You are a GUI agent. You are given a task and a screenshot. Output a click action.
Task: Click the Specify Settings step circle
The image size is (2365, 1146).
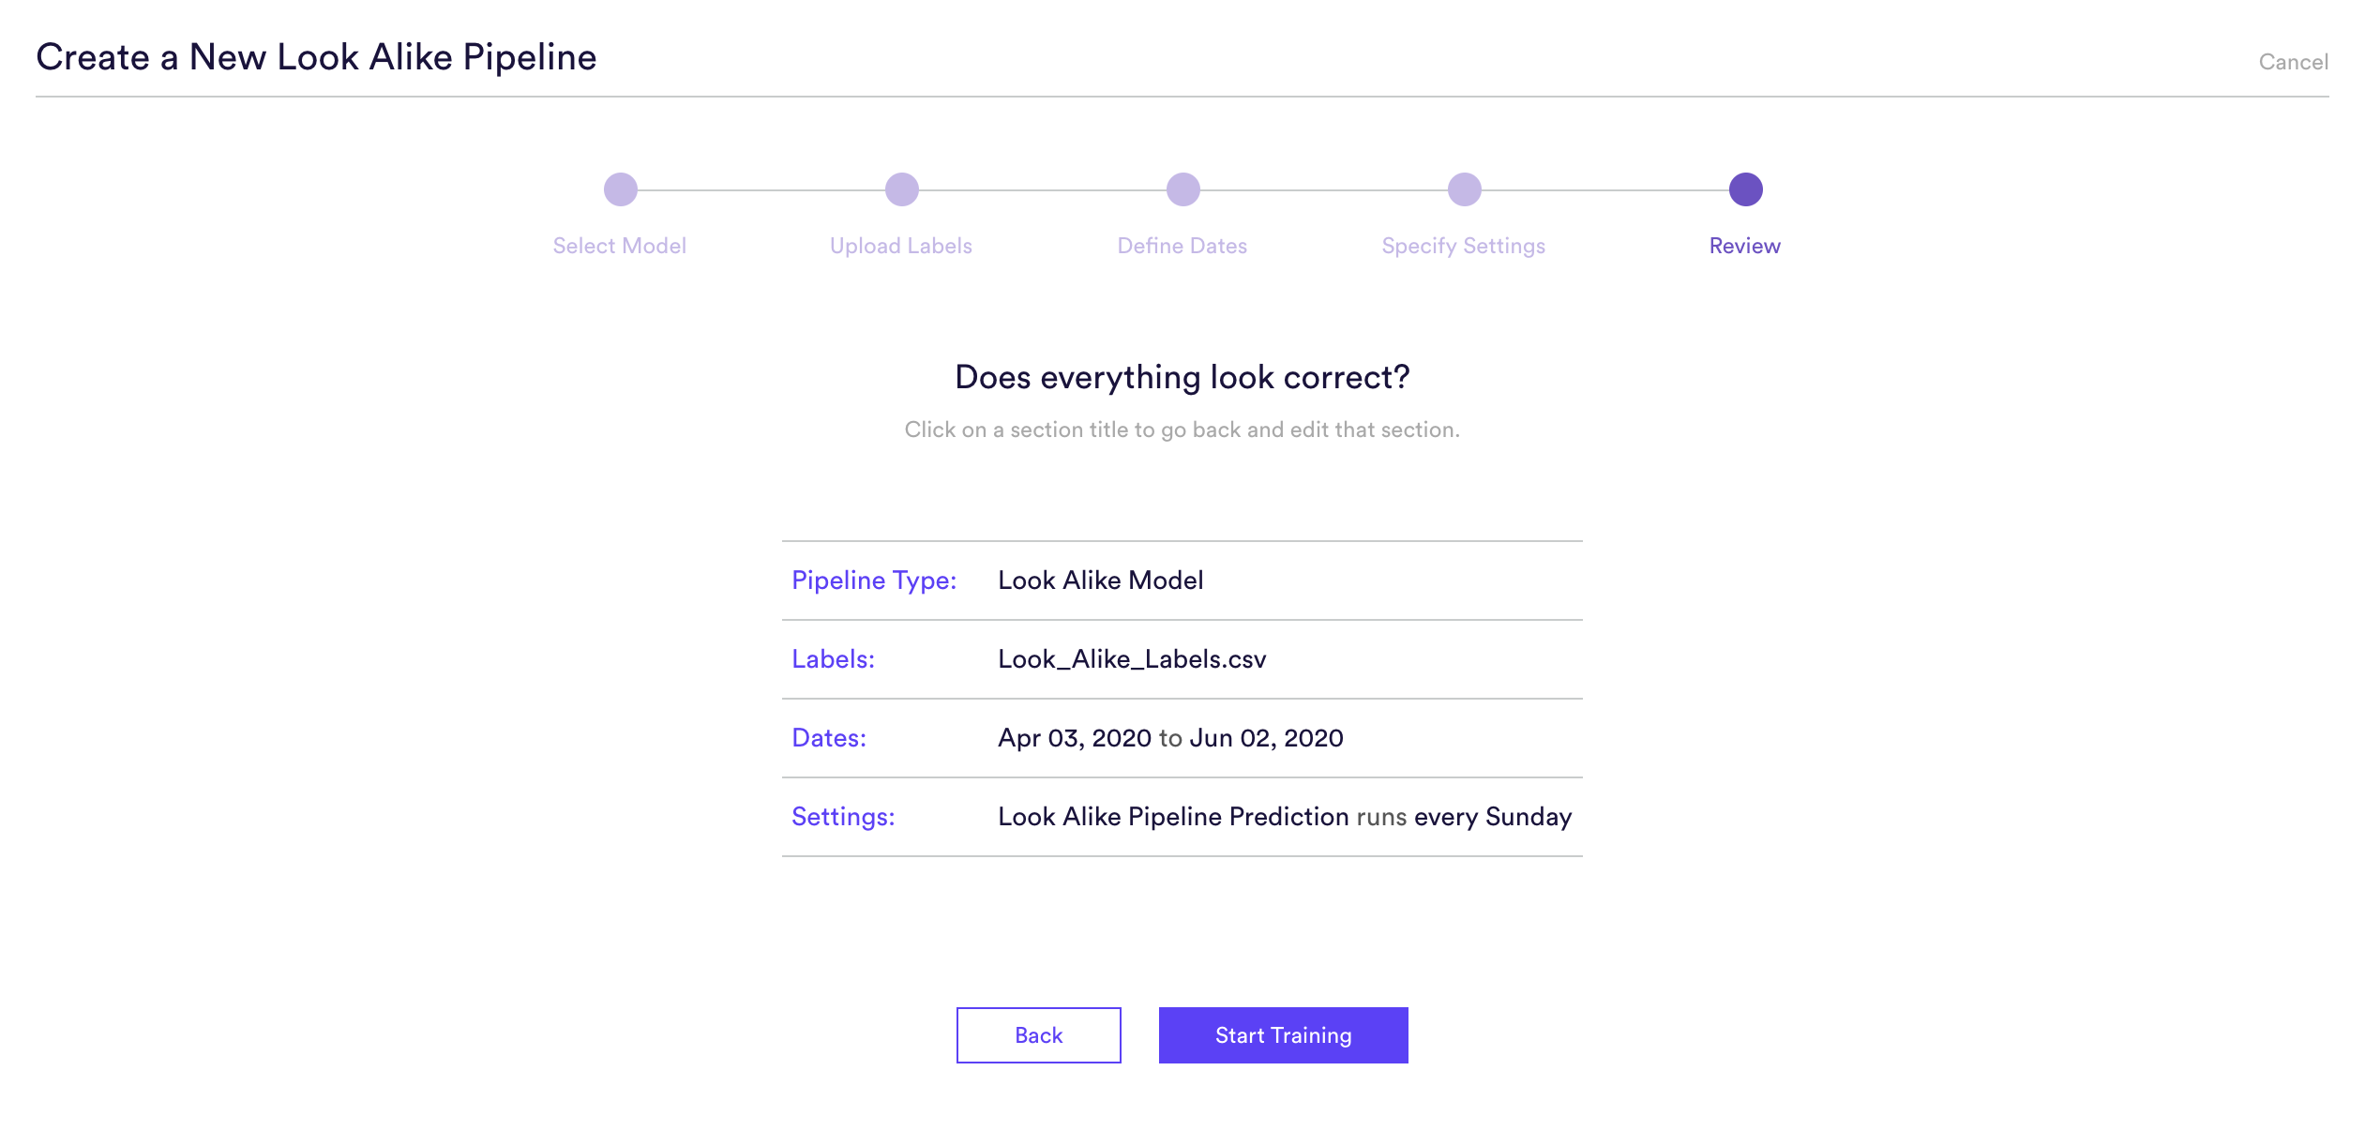point(1464,189)
